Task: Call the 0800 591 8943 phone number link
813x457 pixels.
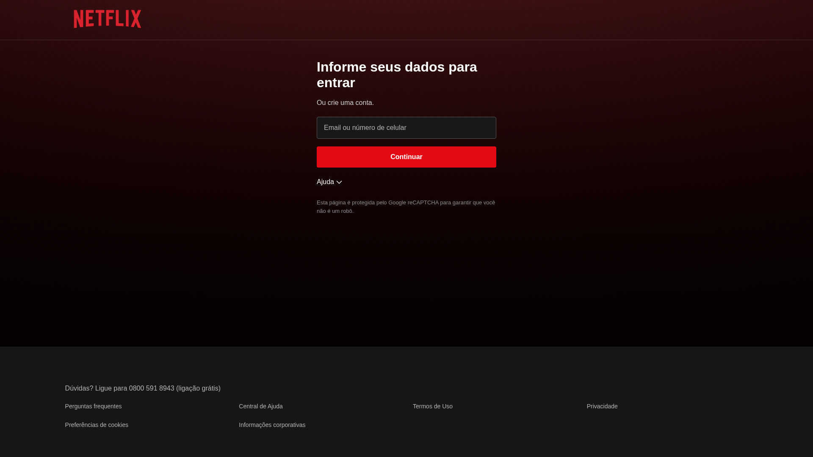Action: [152, 388]
